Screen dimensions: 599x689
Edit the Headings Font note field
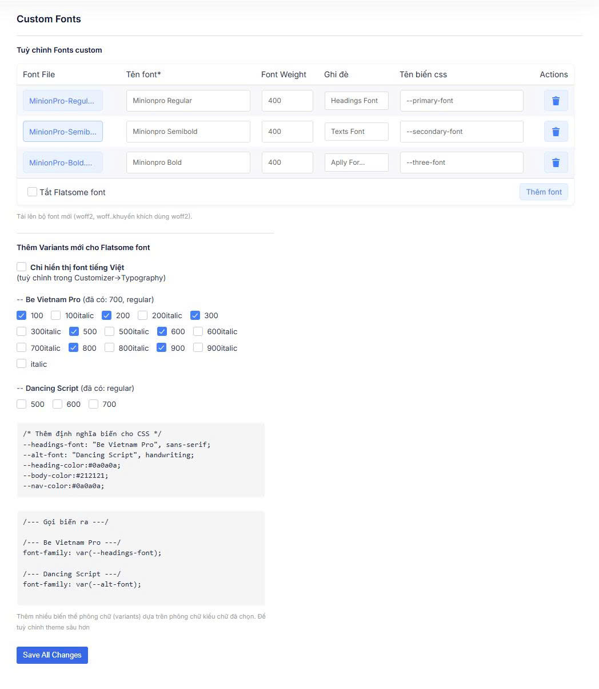(356, 101)
